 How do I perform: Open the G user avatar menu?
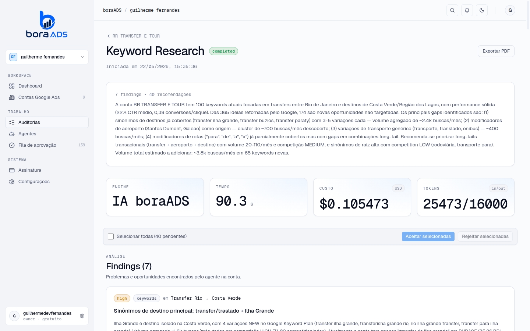510,10
